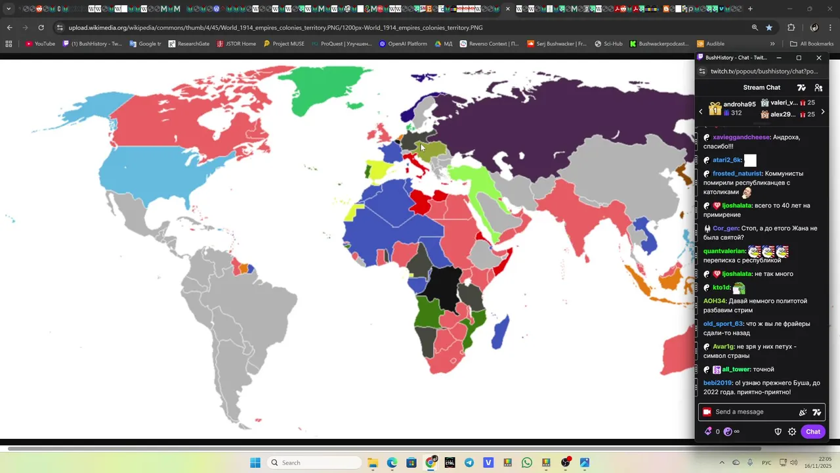Screen dimensions: 840x473
Task: Click horizontal scrollbar below the map
Action: coord(384,449)
